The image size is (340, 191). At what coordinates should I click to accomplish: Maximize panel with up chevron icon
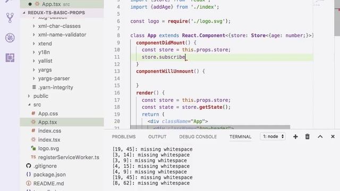[x=320, y=137]
